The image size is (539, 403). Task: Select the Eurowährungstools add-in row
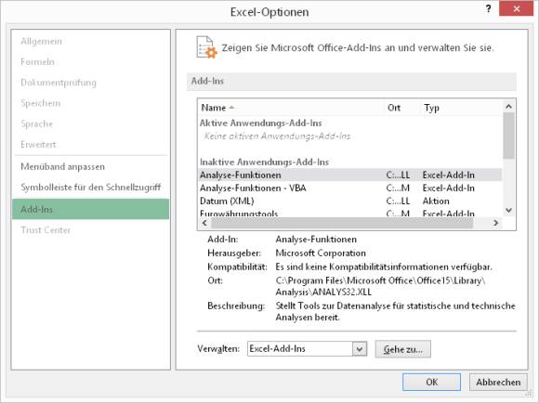[x=350, y=214]
